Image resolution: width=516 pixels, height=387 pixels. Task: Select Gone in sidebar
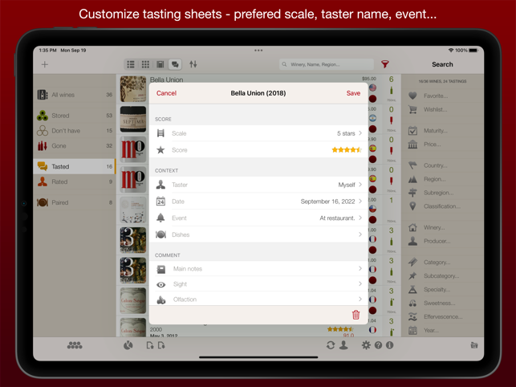point(75,146)
